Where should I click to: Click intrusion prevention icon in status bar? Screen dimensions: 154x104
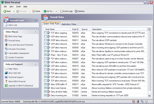click(142, 101)
